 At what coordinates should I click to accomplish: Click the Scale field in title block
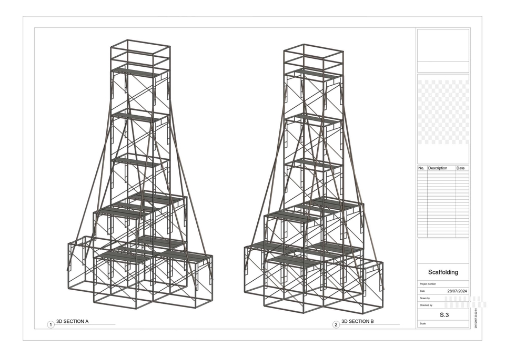442,324
